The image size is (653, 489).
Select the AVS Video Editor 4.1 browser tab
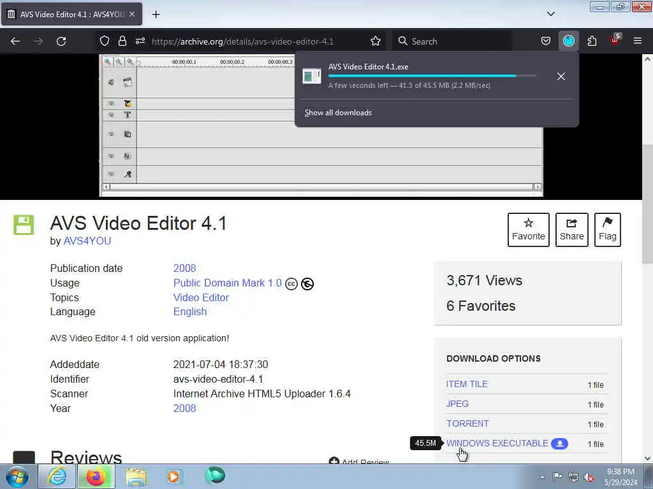tap(71, 14)
